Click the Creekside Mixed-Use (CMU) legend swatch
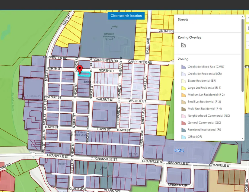The height and width of the screenshot is (192, 249). point(184,67)
